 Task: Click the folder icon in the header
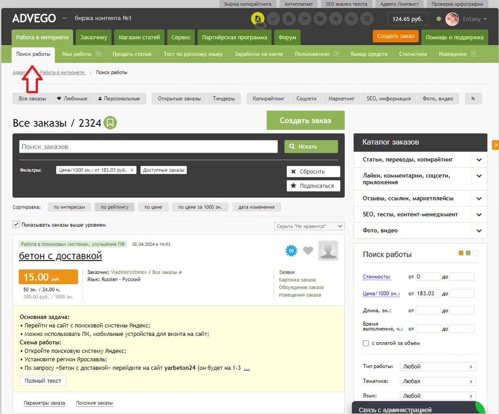coord(320,19)
